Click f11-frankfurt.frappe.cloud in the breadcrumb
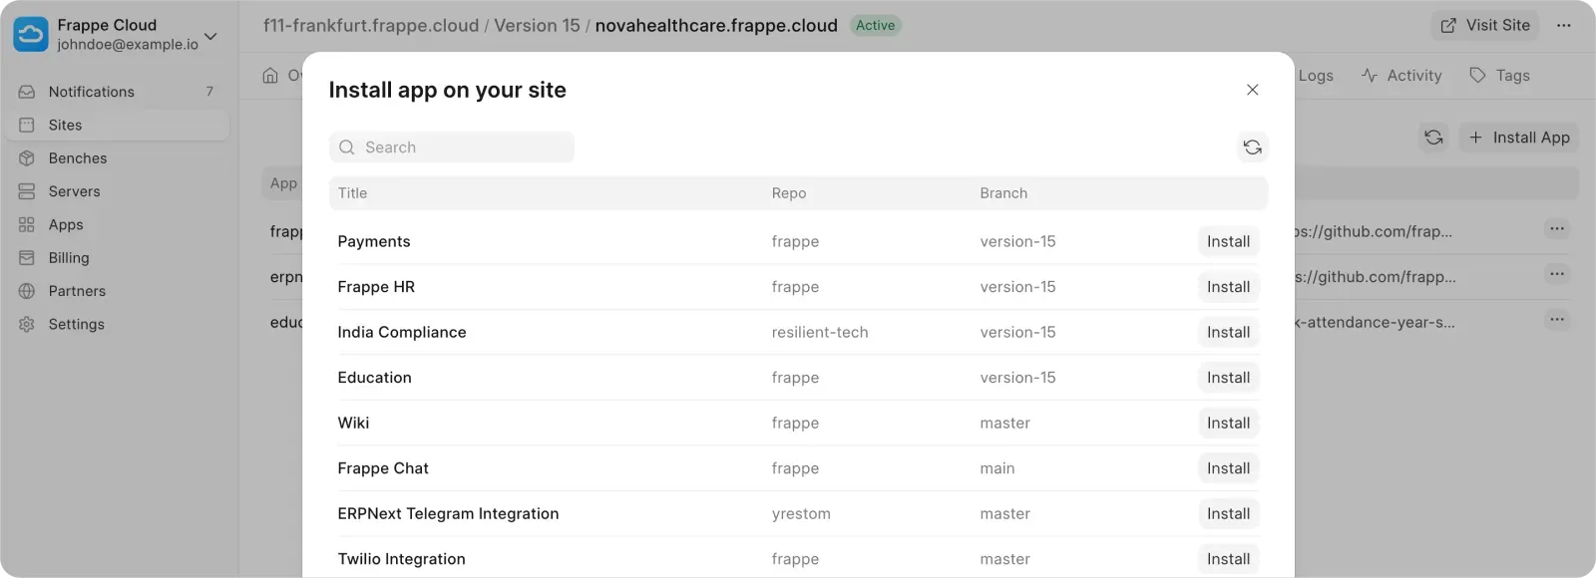1596x578 pixels. pos(371,26)
